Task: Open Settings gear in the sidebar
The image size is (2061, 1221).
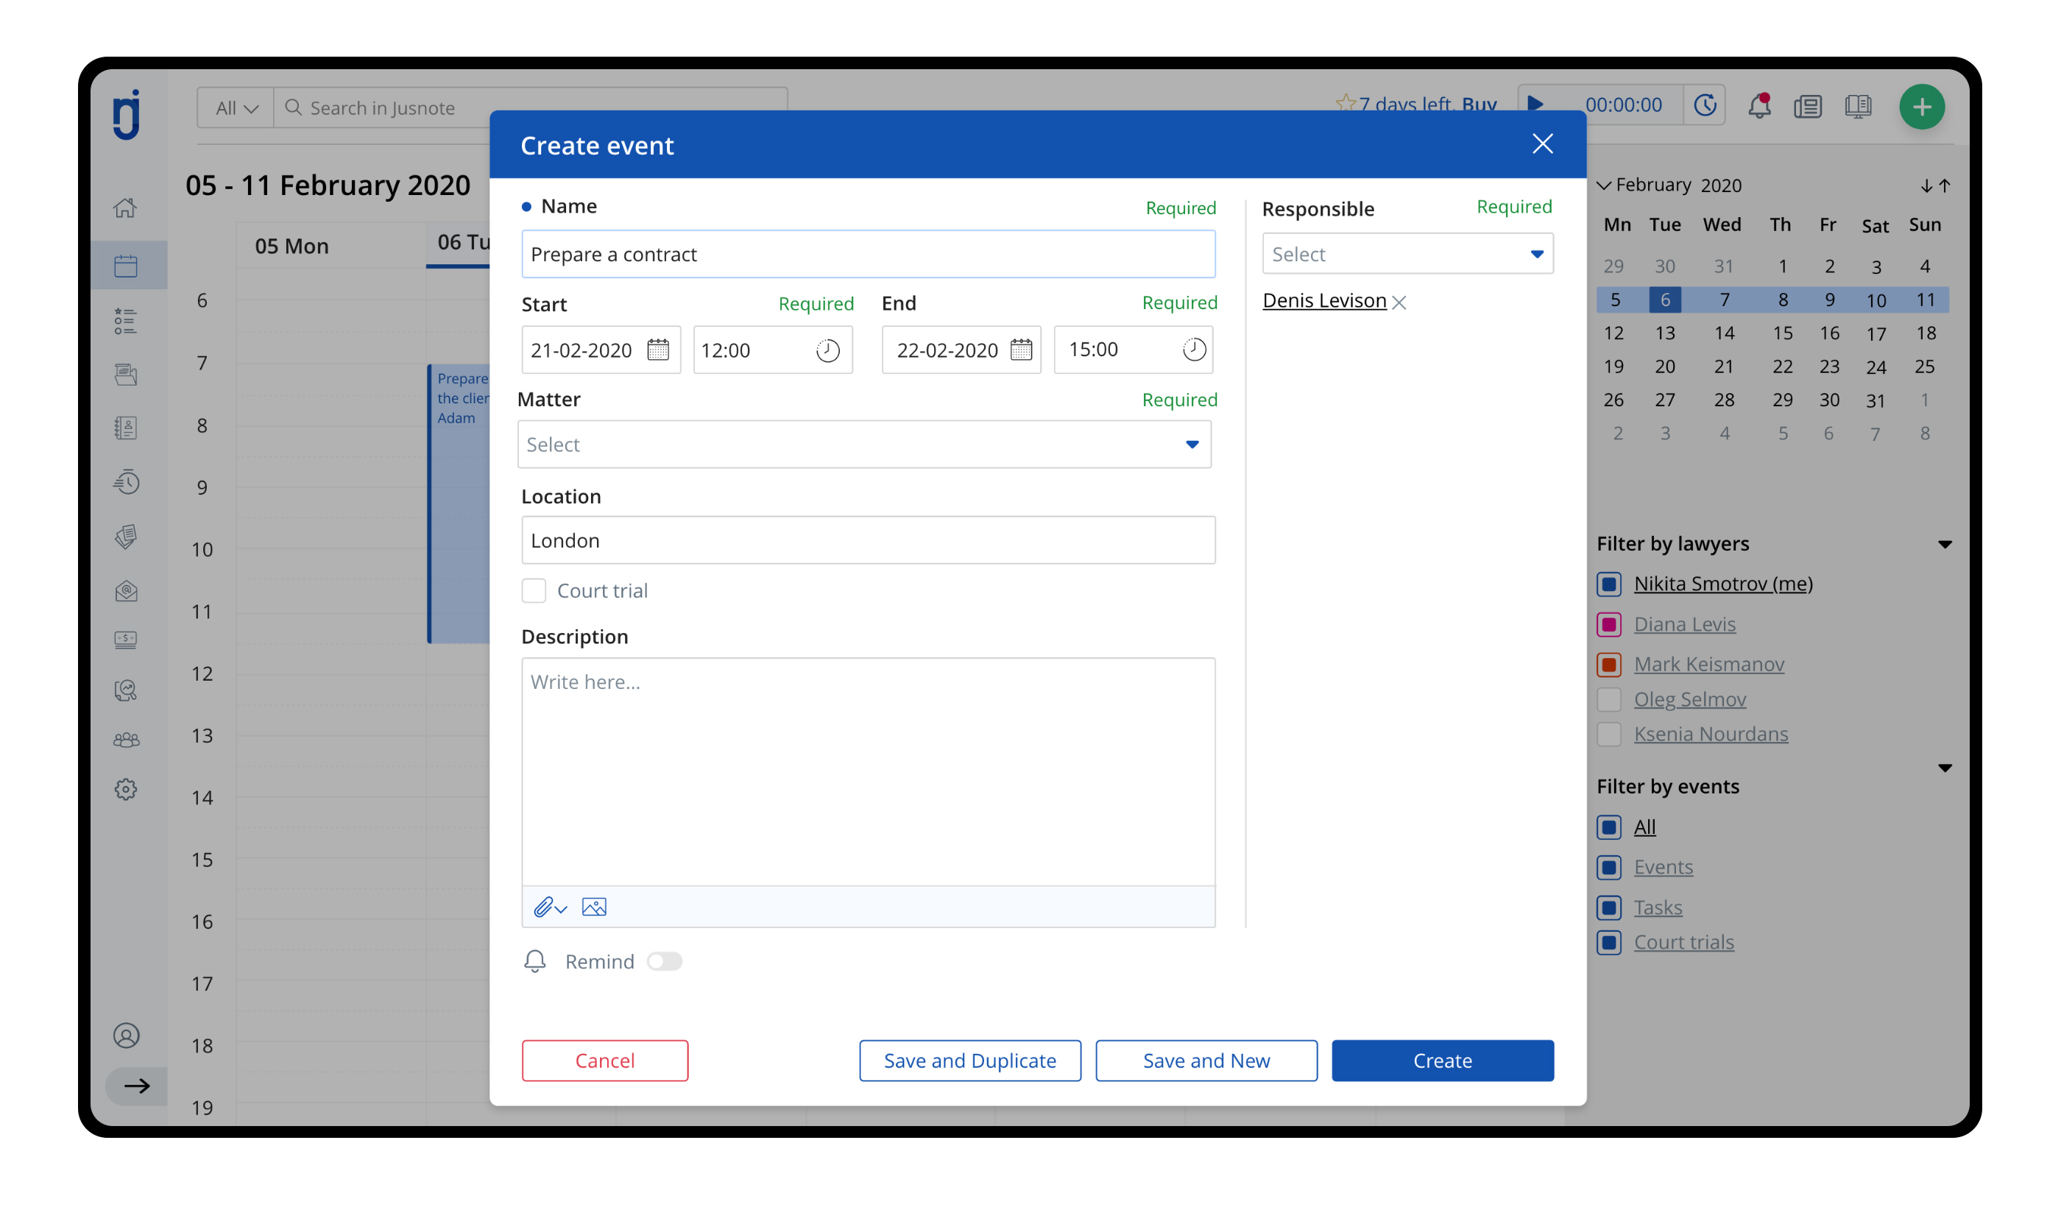Action: tap(126, 789)
